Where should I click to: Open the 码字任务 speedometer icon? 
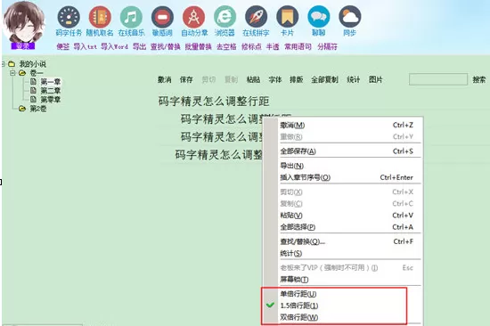point(69,17)
